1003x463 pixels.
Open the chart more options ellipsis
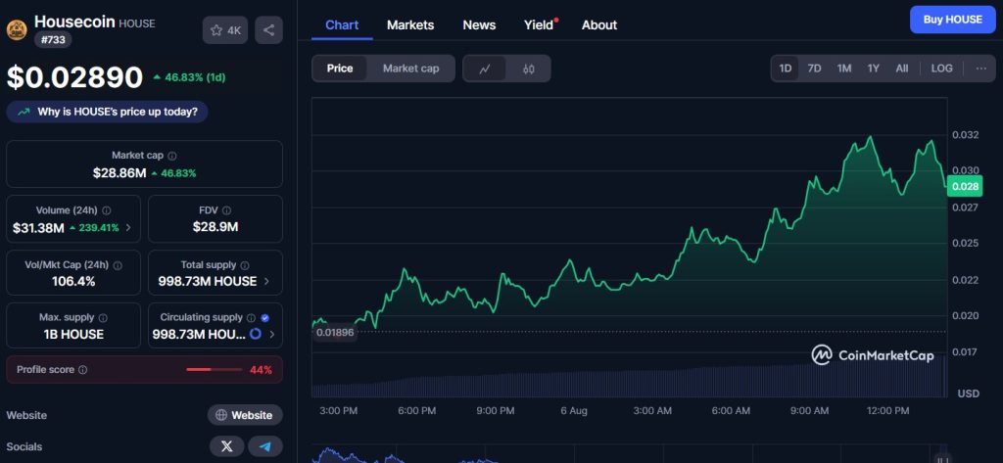tap(981, 69)
